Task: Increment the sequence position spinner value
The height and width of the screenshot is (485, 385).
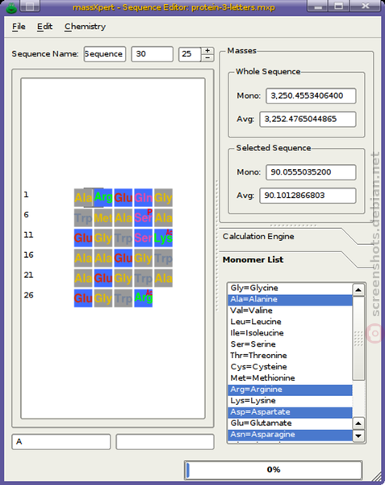Action: 207,50
